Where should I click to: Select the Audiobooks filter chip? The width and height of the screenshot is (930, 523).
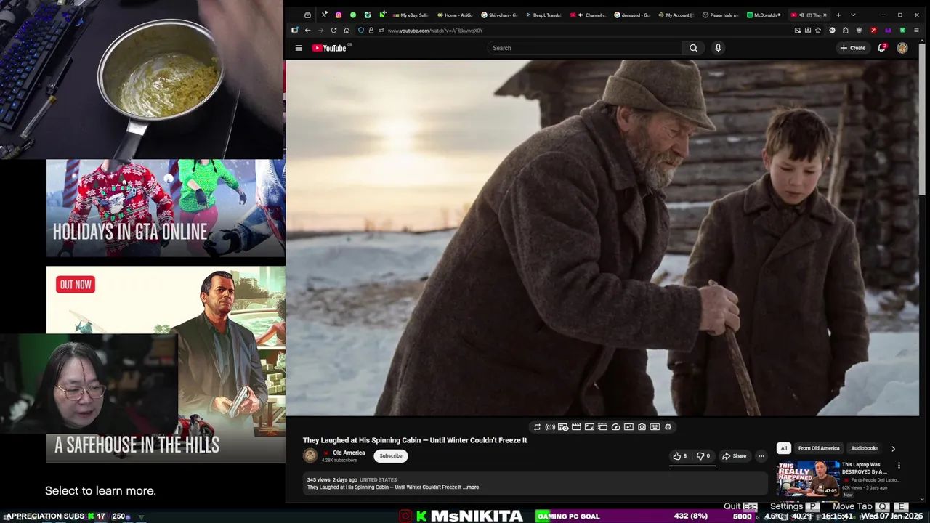point(864,448)
